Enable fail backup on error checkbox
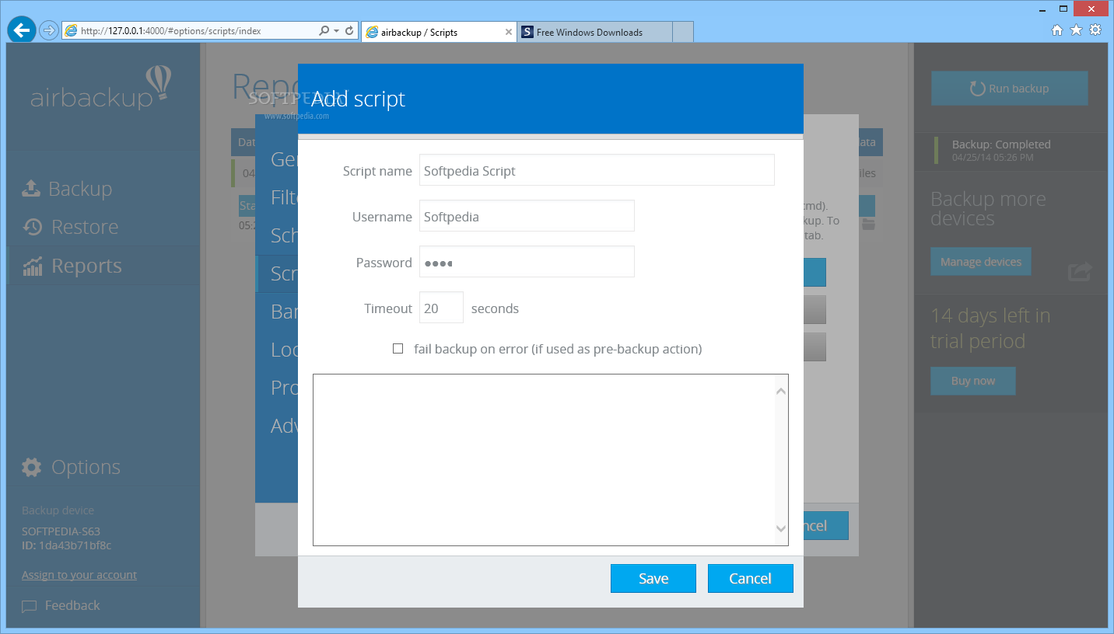 (x=398, y=349)
